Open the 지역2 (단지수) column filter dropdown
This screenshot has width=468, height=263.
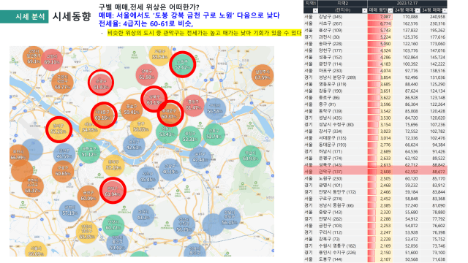[x=364, y=10]
